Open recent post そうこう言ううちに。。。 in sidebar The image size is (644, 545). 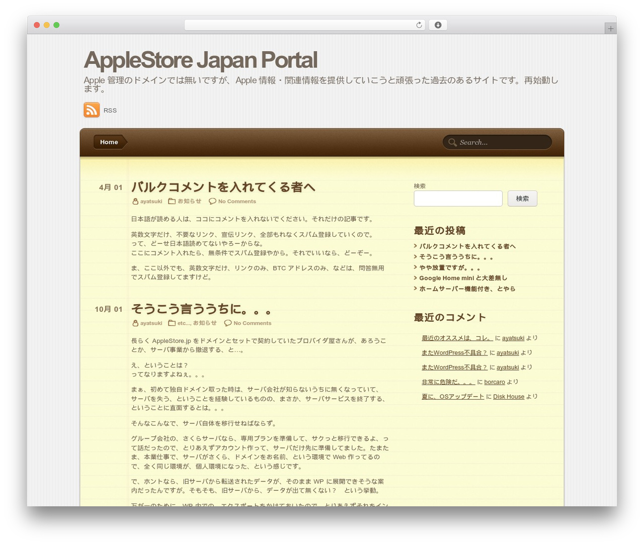[x=456, y=257]
